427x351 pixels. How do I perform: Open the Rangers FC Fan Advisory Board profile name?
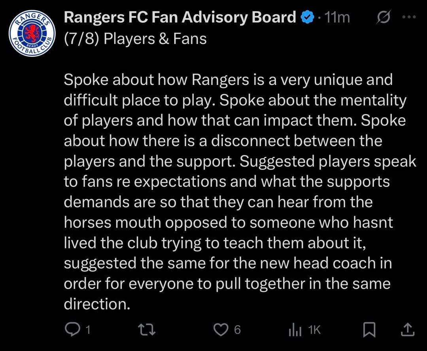pos(180,18)
